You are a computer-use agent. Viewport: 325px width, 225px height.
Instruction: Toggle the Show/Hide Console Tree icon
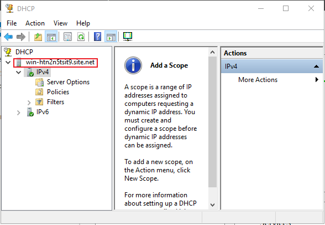[51, 37]
